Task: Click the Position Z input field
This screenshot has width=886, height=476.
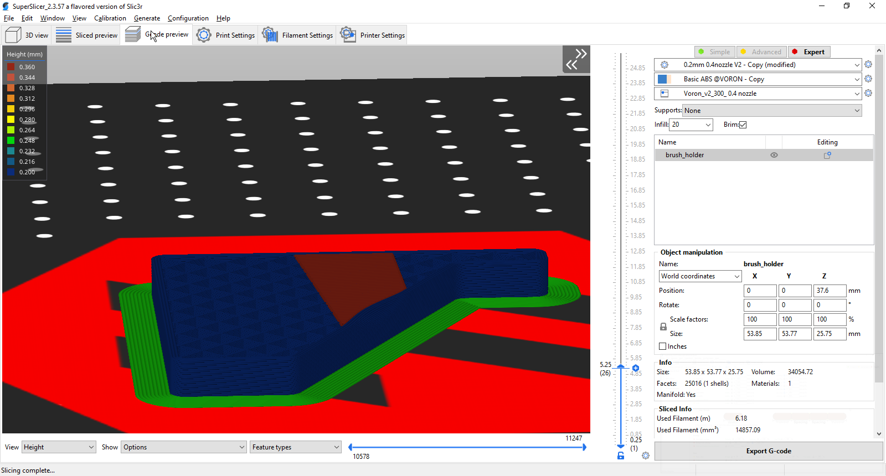Action: point(830,291)
